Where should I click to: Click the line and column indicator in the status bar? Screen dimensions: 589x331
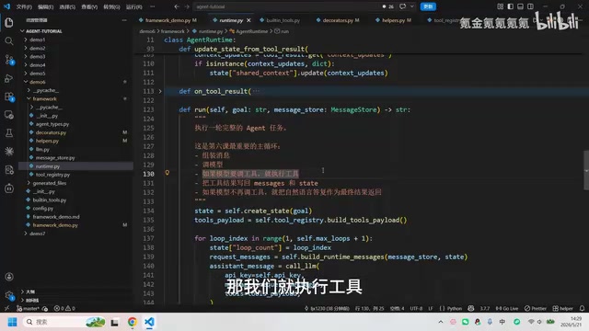pyautogui.click(x=370, y=308)
